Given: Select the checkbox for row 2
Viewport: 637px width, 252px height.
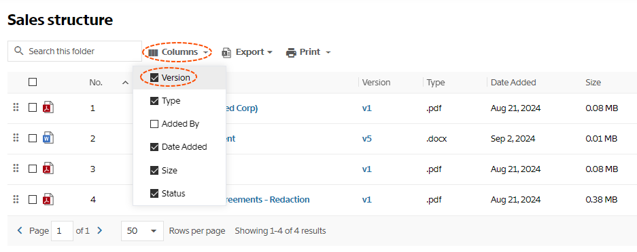Looking at the screenshot, I should pyautogui.click(x=33, y=138).
